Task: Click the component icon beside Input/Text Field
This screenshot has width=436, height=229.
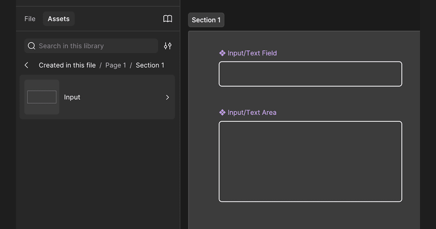Action: (222, 53)
